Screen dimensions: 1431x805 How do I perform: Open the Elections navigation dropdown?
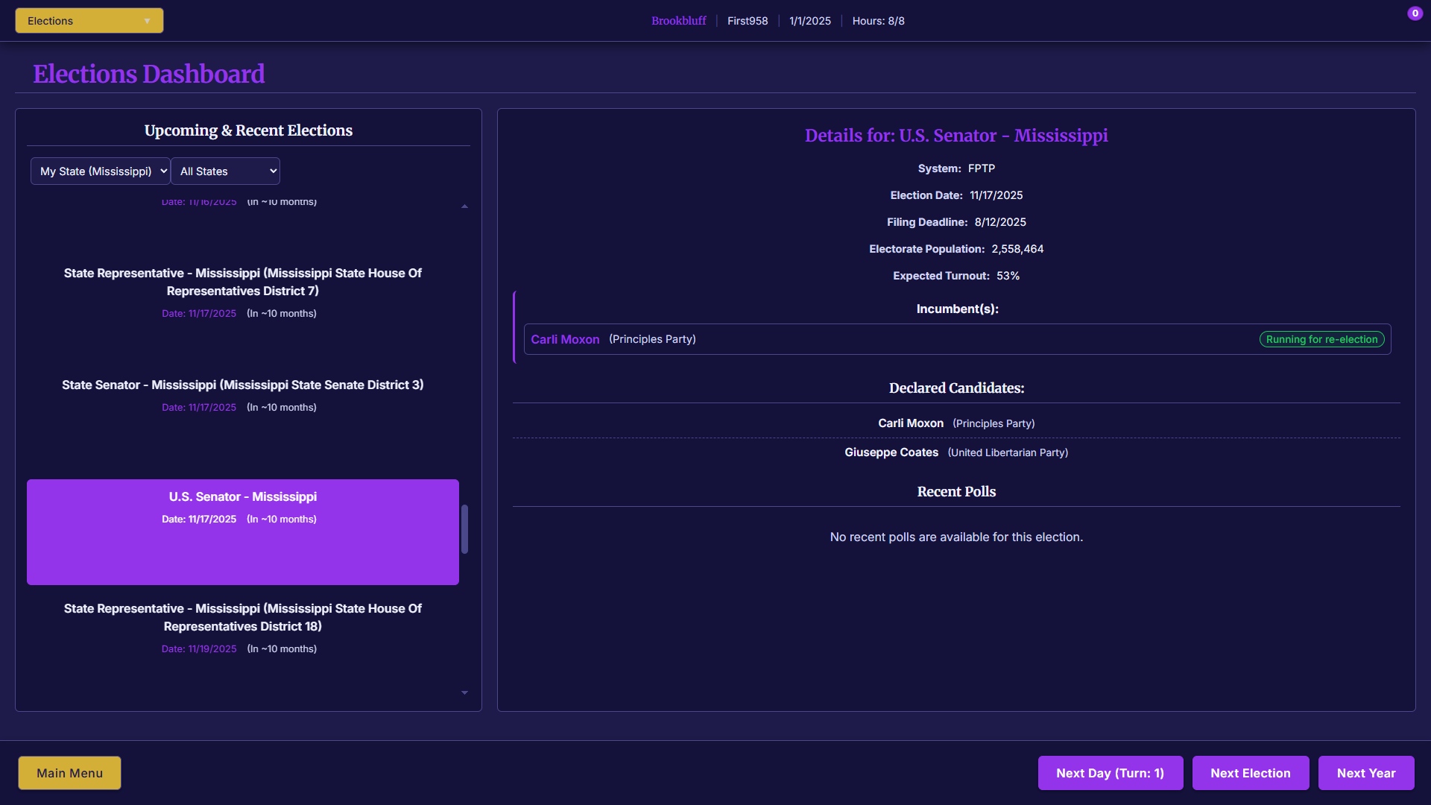89,21
